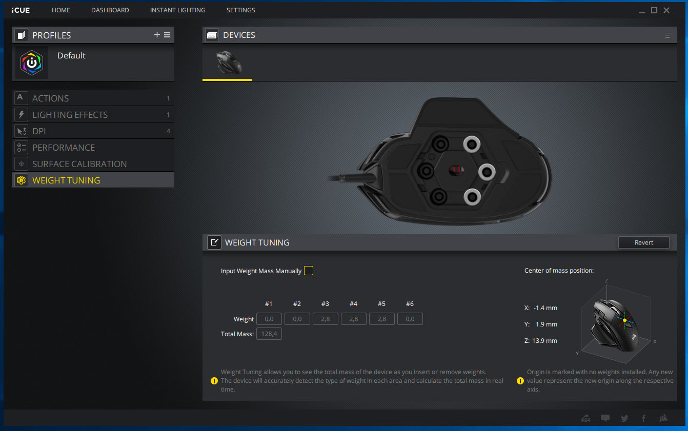Screen dimensions: 688x431
Task: Open the PERFORMANCE section
Action: [93, 147]
